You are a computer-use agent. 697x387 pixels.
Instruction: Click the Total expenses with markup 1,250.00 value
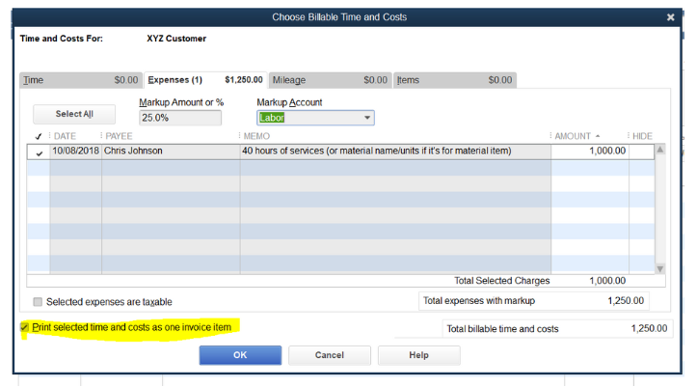tap(626, 301)
